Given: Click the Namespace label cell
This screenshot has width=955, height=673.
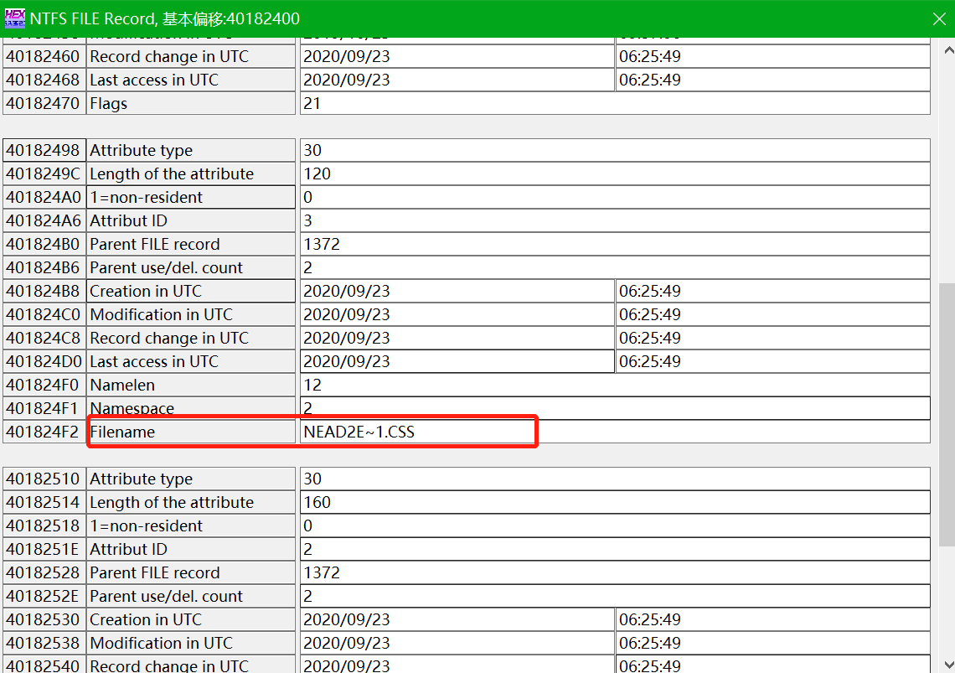Looking at the screenshot, I should (x=191, y=408).
